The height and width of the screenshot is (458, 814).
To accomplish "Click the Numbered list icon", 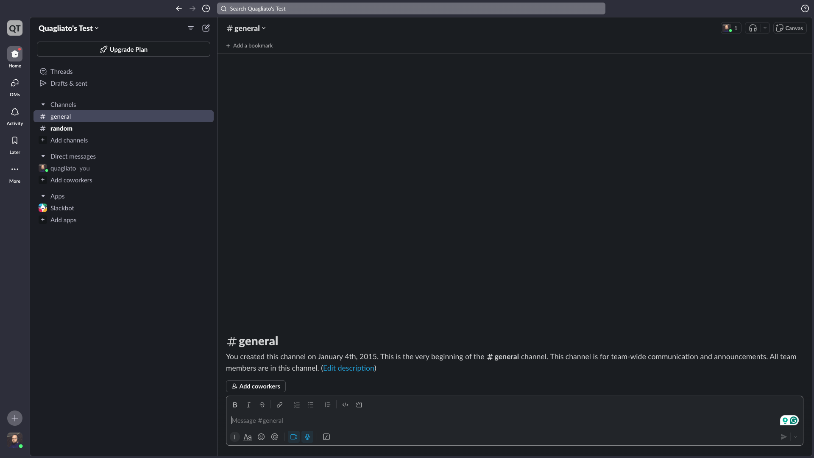I will click(296, 405).
